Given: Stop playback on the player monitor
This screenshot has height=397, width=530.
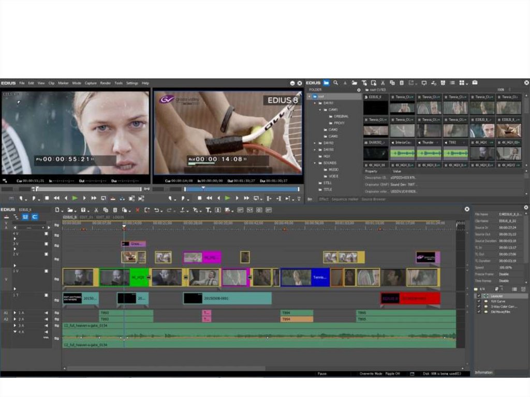Looking at the screenshot, I should coord(47,198).
